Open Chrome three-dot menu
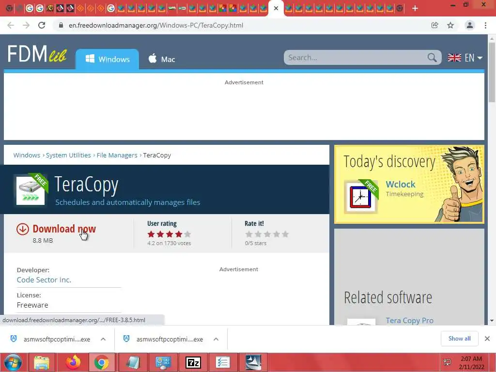This screenshot has width=496, height=372. coord(485,25)
